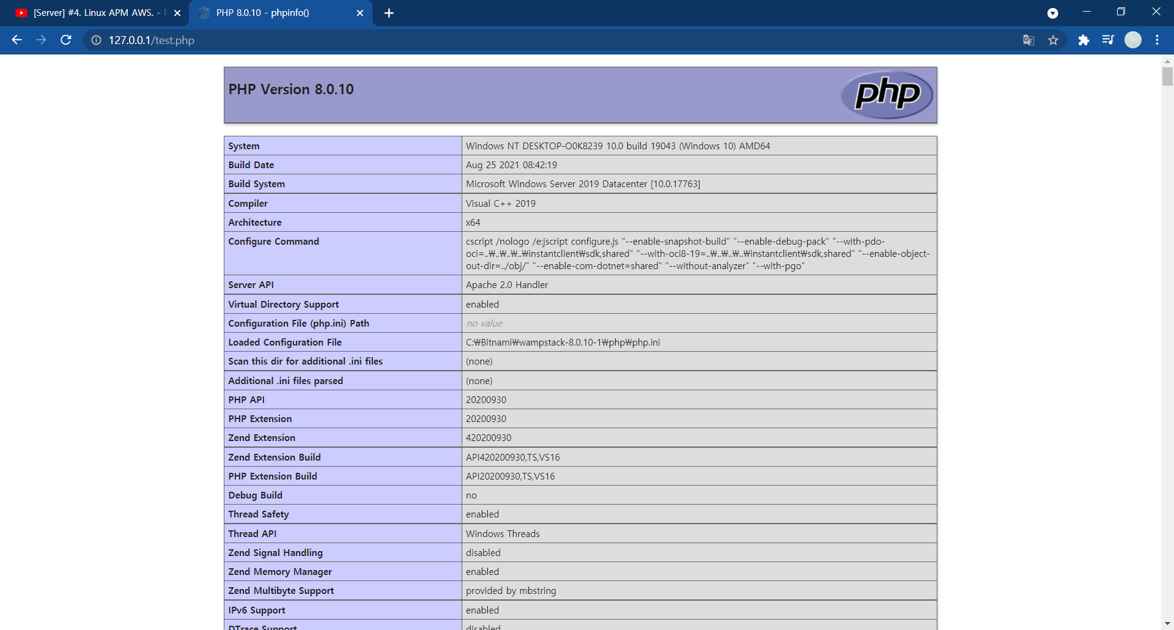Open the Extensions puzzle icon
The width and height of the screenshot is (1174, 630).
click(1084, 40)
